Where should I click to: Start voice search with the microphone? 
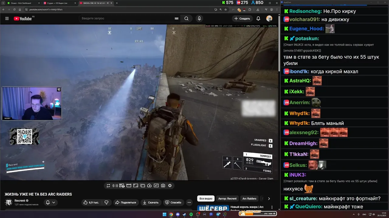point(199,18)
